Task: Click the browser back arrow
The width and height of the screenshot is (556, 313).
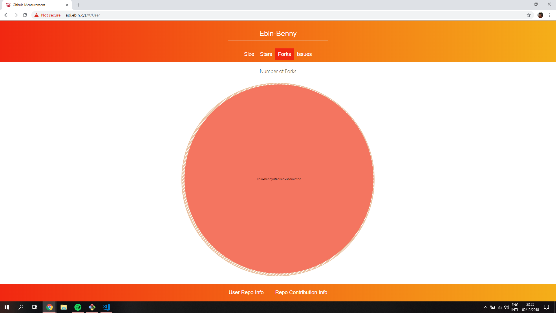Action: pos(6,15)
